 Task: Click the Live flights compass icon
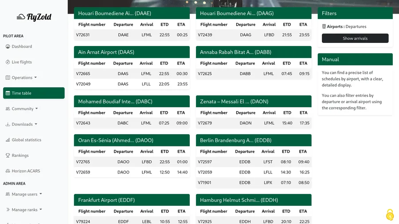point(8,62)
